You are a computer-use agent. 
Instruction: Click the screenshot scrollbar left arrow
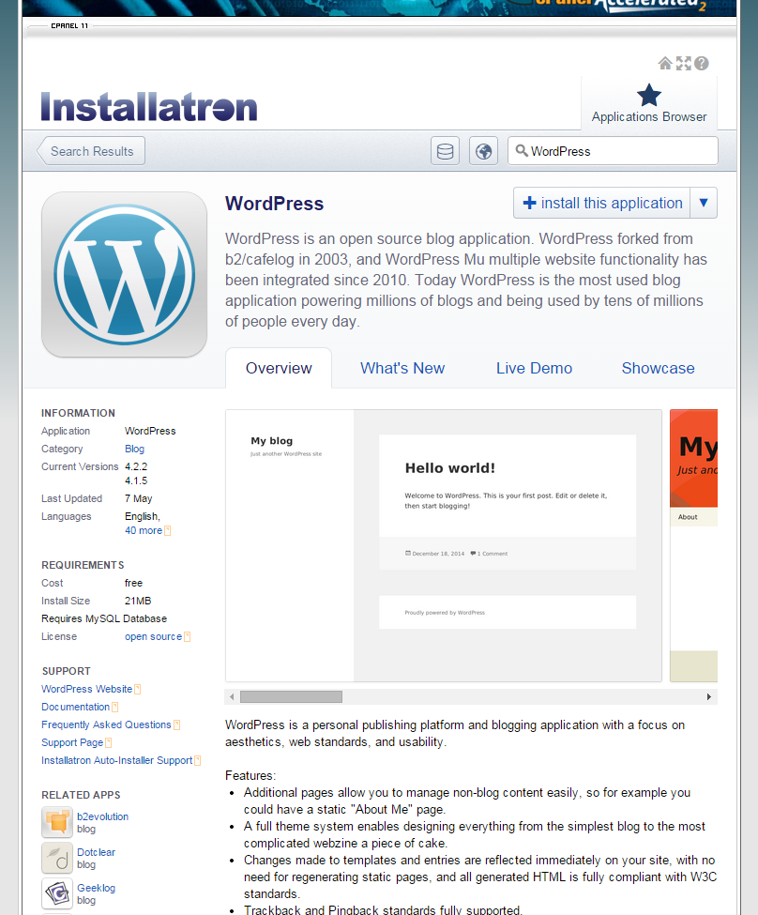(x=232, y=696)
